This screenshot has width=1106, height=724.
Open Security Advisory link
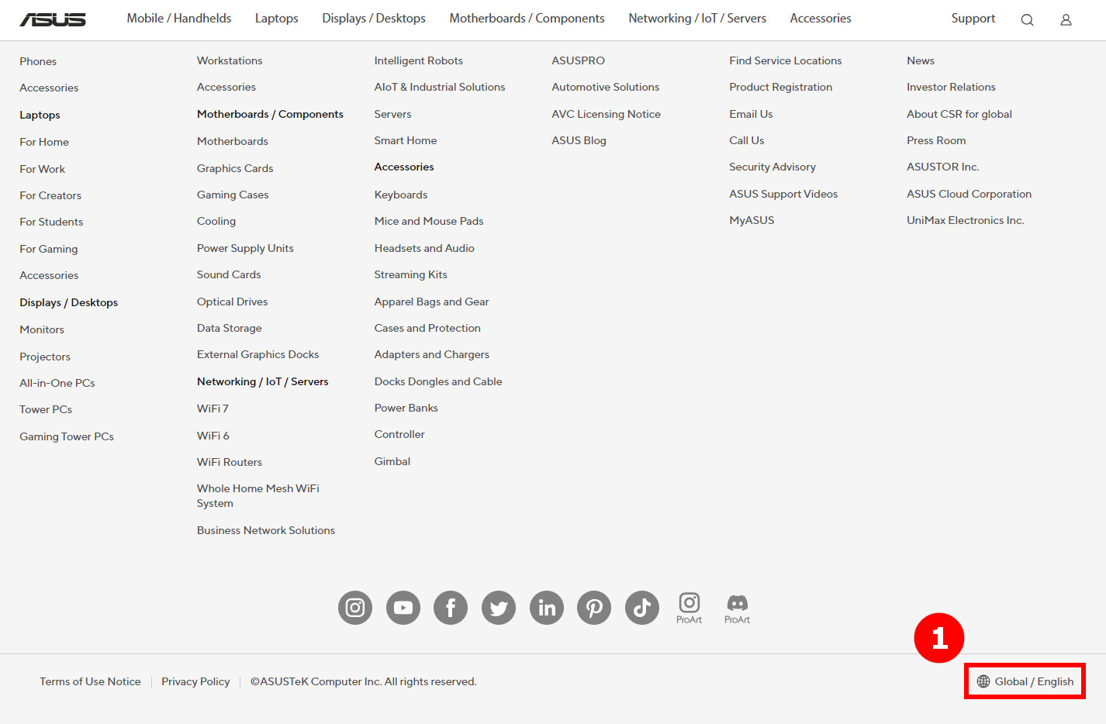pos(772,167)
